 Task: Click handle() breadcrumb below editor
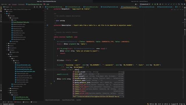pos(79,100)
